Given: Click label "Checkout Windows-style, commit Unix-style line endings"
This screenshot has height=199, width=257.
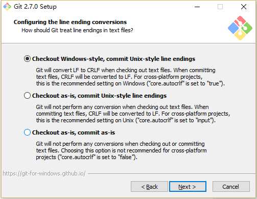Looking at the screenshot, I should click(113, 59).
